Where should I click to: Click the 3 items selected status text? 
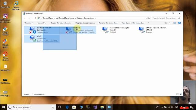click(38, 94)
